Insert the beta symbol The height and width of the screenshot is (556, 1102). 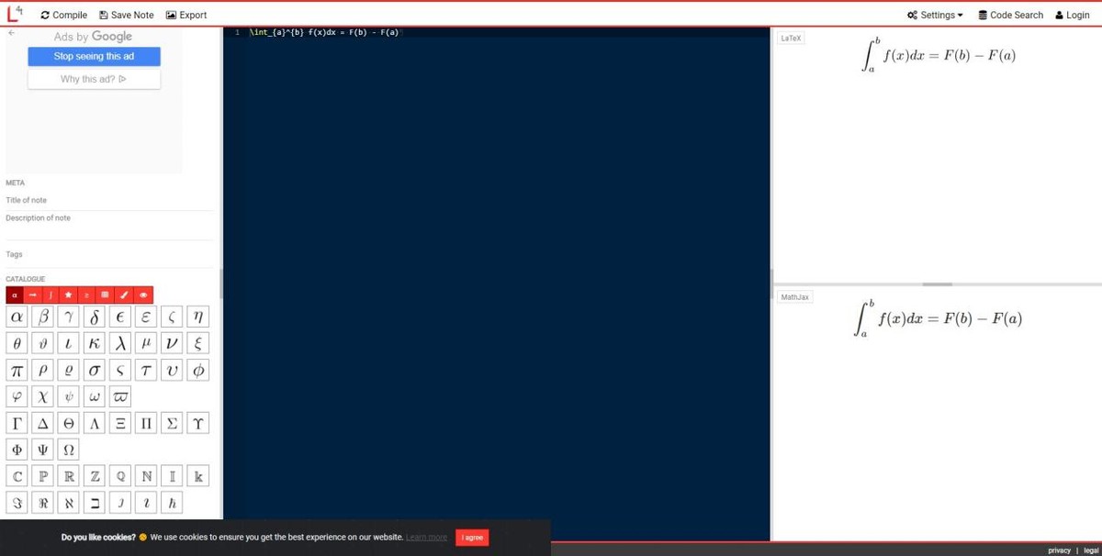coord(42,317)
